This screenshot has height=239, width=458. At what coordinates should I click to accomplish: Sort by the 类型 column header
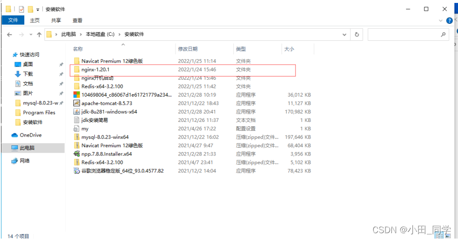point(241,49)
